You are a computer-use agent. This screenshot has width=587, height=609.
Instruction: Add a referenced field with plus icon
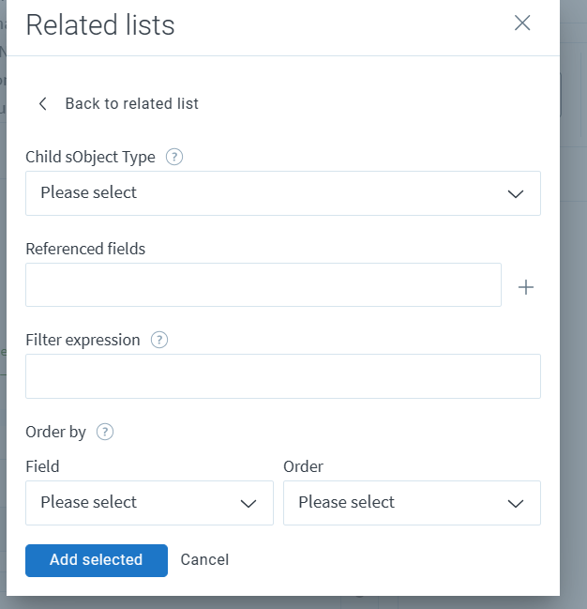[526, 287]
